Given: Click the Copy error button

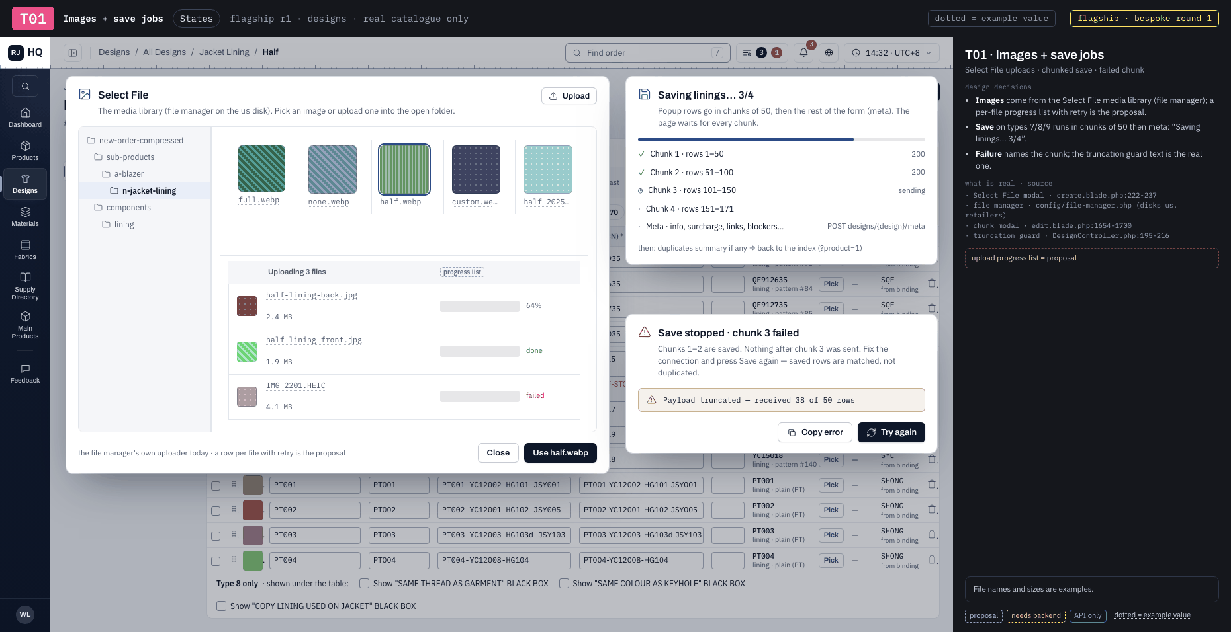Looking at the screenshot, I should pos(815,432).
